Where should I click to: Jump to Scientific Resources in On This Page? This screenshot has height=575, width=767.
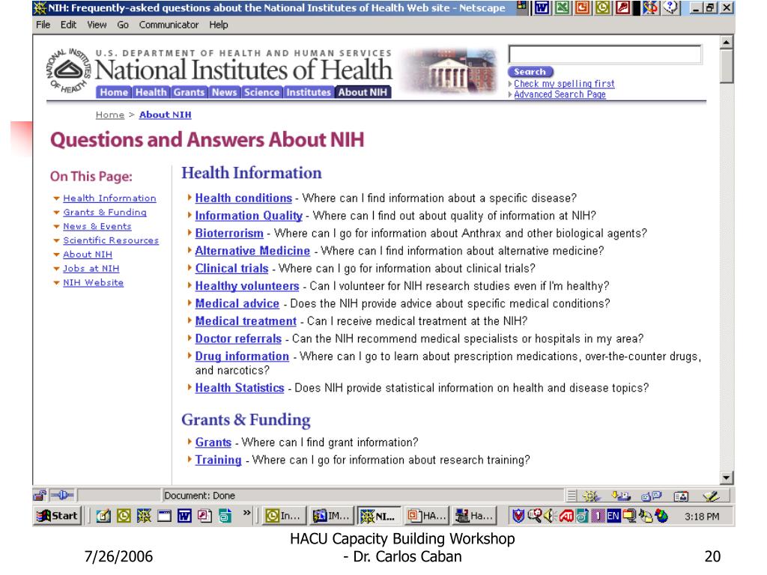pyautogui.click(x=111, y=240)
